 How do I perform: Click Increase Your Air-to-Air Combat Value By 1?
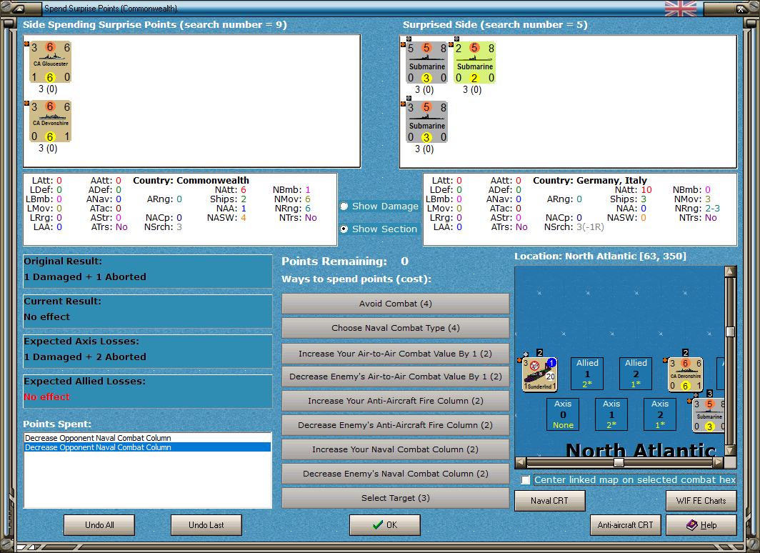point(396,354)
